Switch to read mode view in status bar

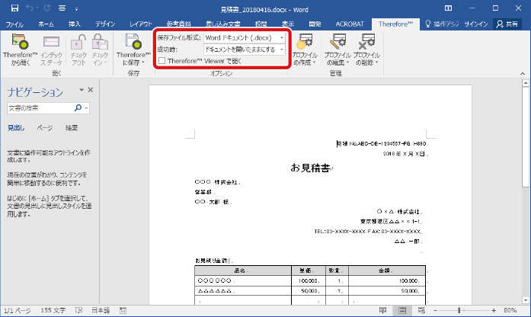(384, 311)
